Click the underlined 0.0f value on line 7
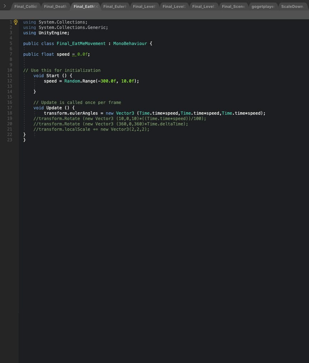 pos(82,54)
